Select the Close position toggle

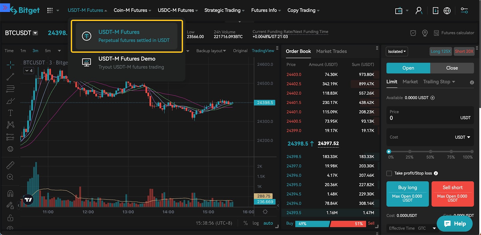[x=452, y=68]
